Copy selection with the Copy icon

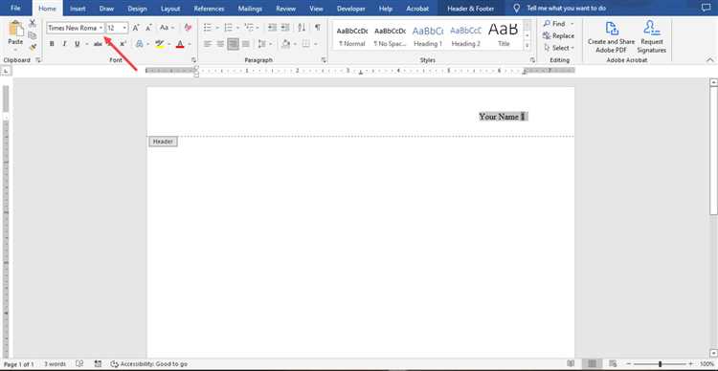coord(33,35)
